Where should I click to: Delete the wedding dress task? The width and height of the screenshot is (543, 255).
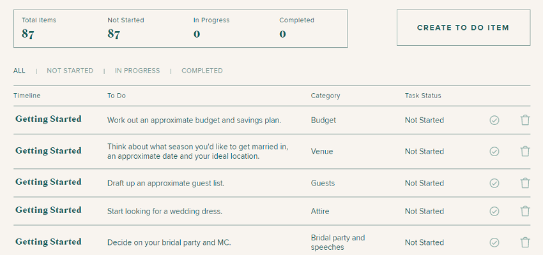tap(525, 211)
